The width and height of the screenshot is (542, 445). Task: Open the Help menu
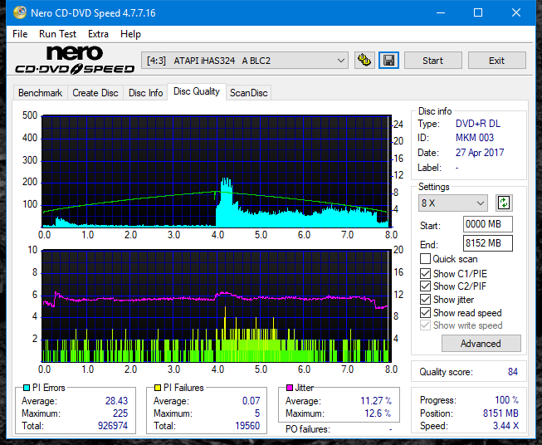tap(130, 34)
